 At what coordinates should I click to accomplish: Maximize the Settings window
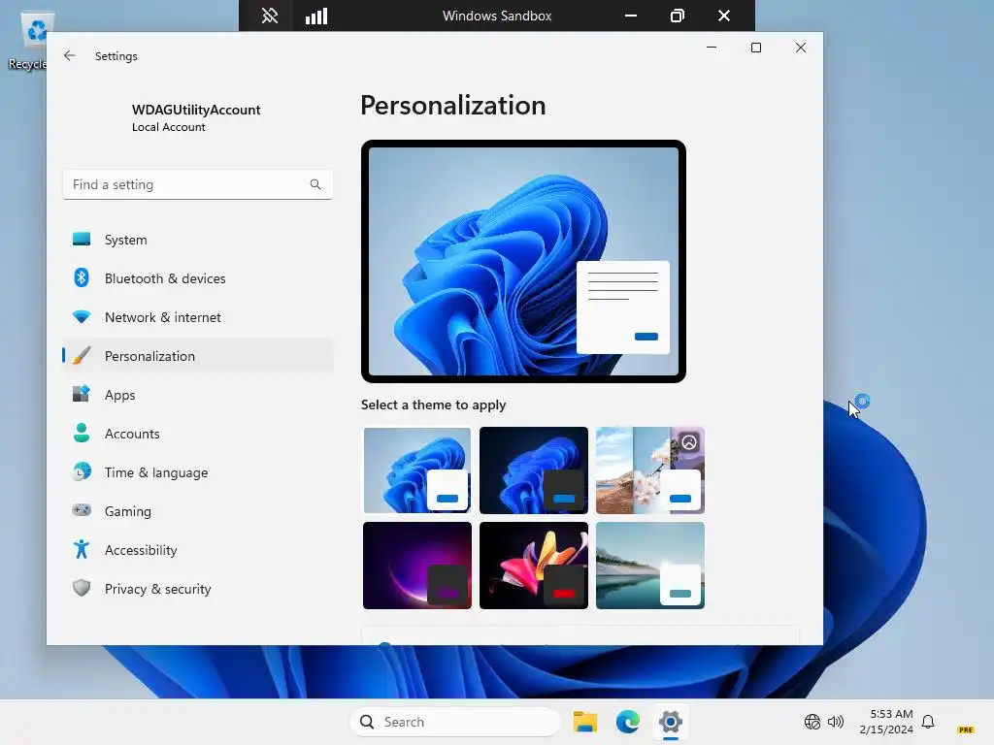755,48
